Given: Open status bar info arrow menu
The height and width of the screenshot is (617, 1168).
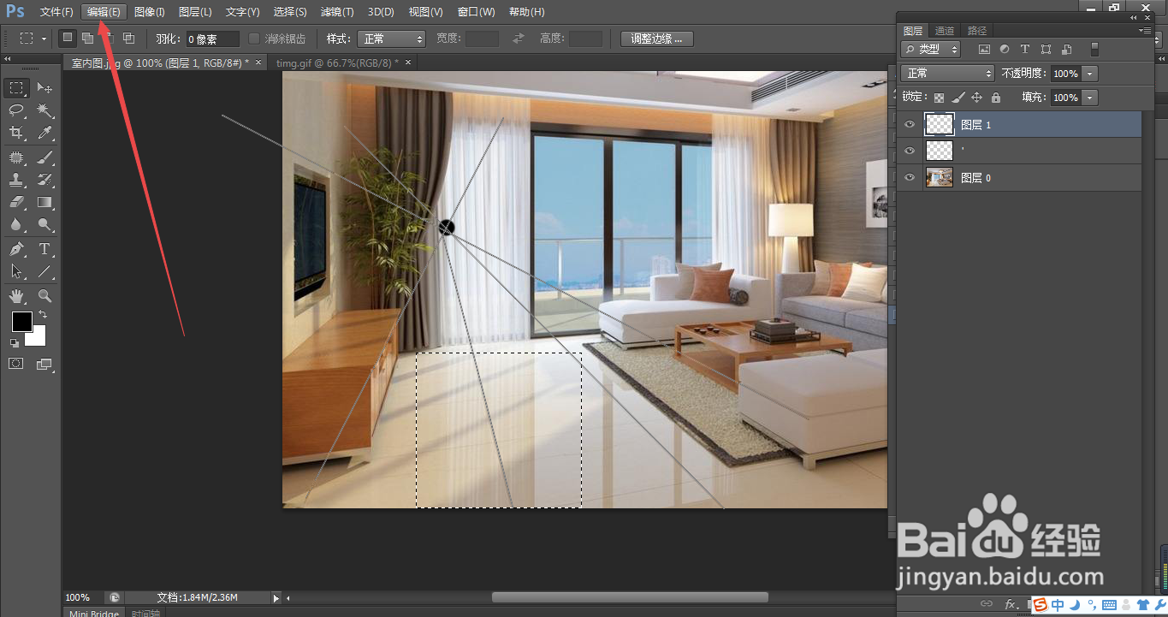Looking at the screenshot, I should coord(276,597).
